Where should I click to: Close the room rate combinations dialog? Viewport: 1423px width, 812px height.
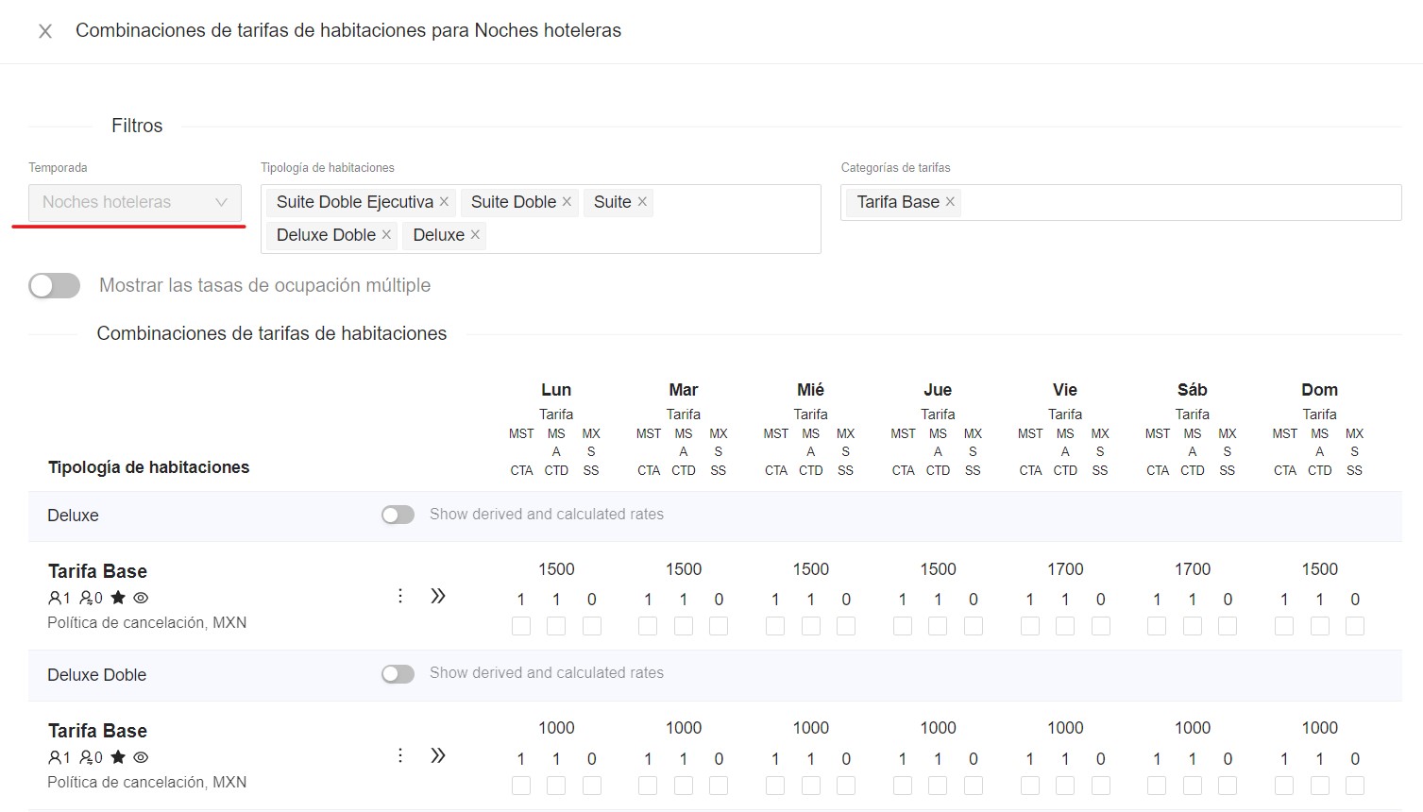tap(44, 31)
